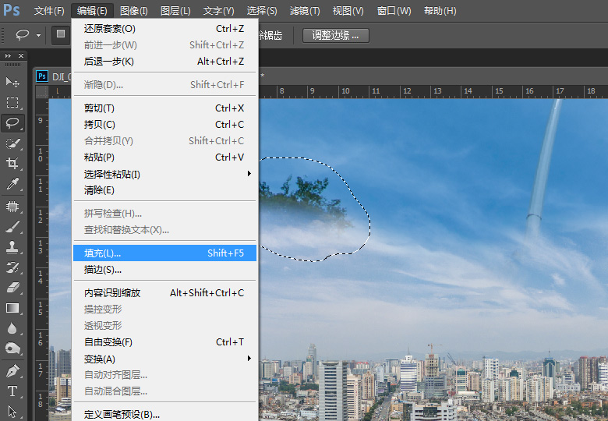
Task: Choose 还原套索(O) from Edit menu
Action: (x=164, y=29)
